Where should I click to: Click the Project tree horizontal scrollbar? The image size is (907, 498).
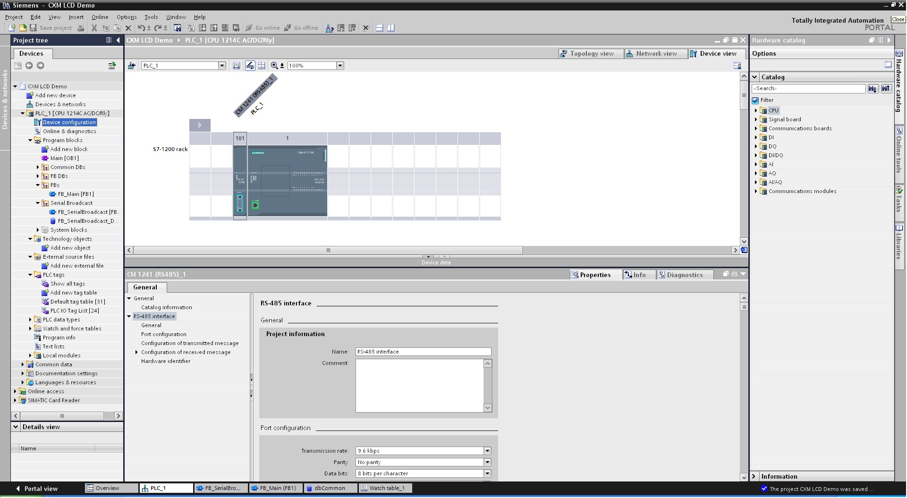(62, 416)
